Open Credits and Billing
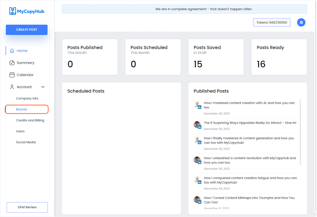The width and height of the screenshot is (317, 217). click(x=30, y=120)
